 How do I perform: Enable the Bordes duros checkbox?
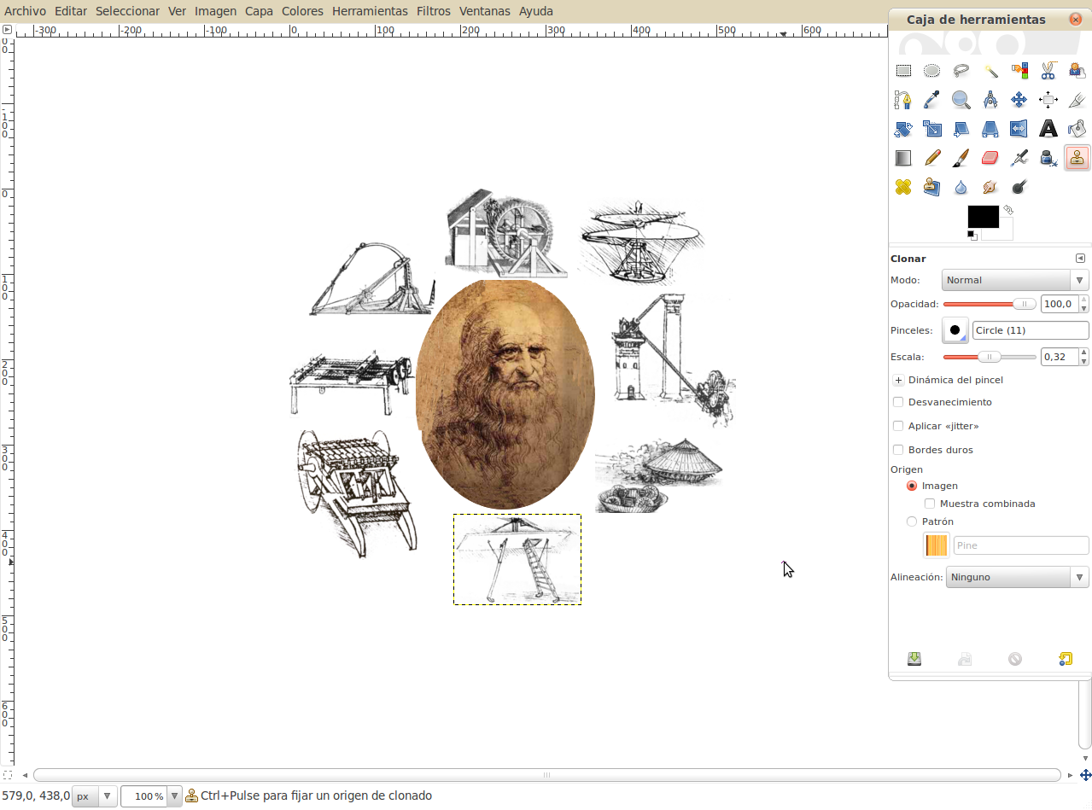tap(897, 450)
